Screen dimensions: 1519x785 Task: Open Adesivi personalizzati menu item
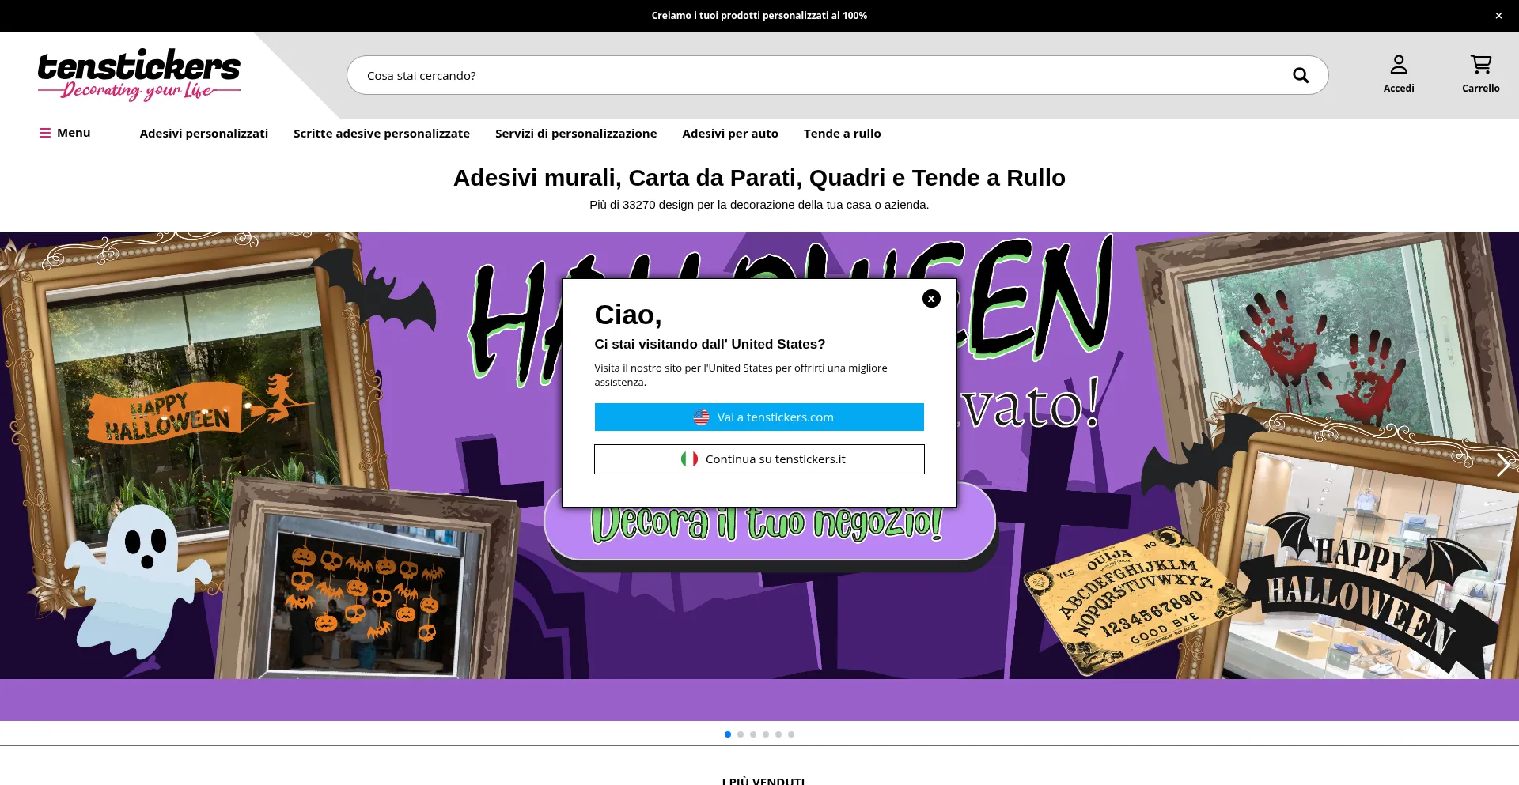click(x=203, y=134)
